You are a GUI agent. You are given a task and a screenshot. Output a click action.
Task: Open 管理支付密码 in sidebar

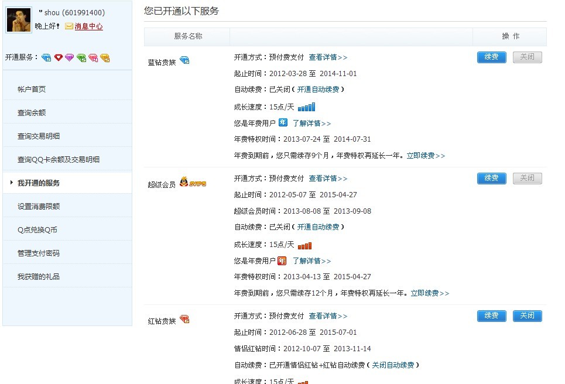(x=39, y=253)
